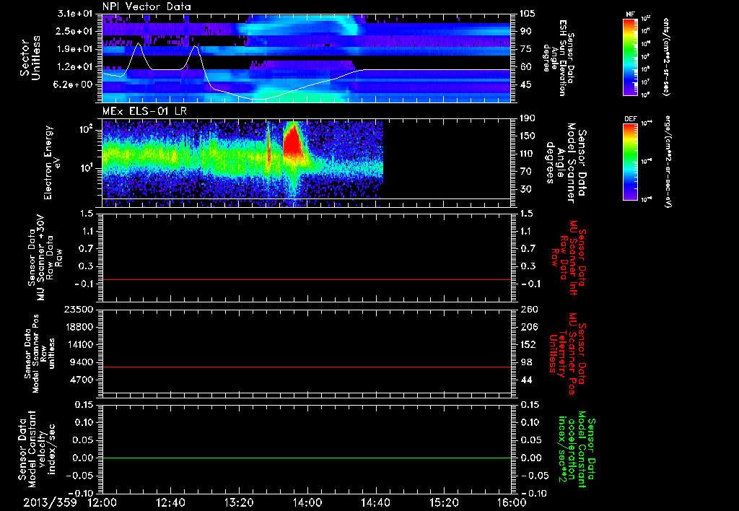This screenshot has width=739, height=511.
Task: Click the '1.9e+01' sector tick label
Action: 74,49
